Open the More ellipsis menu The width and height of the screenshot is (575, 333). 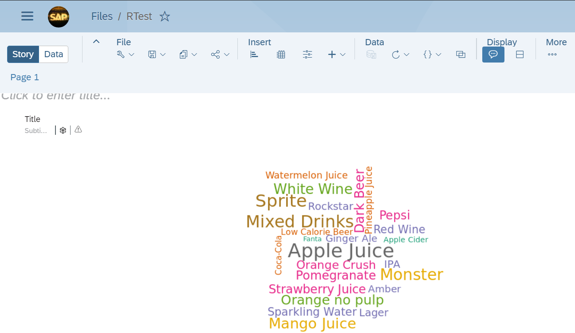552,55
